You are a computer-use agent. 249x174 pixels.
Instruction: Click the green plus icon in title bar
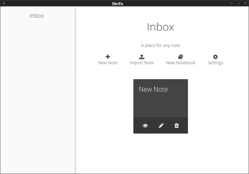pos(4,3)
